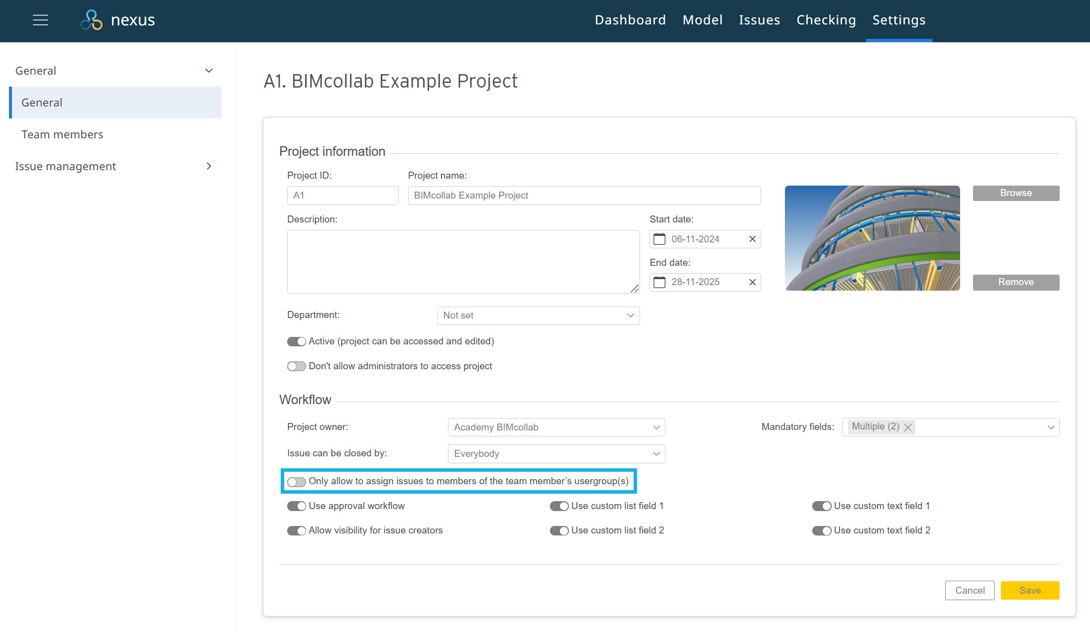Toggle Use custom text field 1
Image resolution: width=1090 pixels, height=632 pixels.
click(x=822, y=506)
